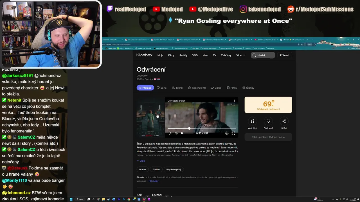Open the trailer's three-dot options menu
Viewport: 360px width, 202px height.
pos(234,101)
